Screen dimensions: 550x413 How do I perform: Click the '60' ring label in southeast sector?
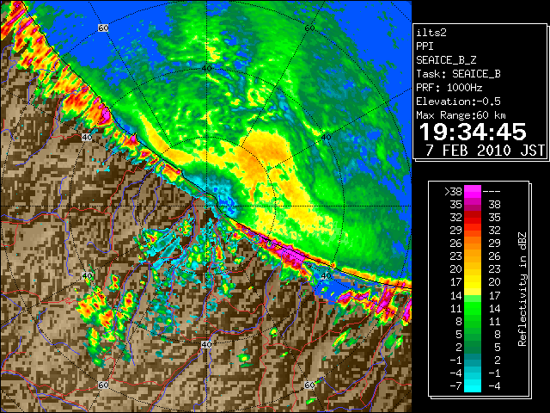pyautogui.click(x=309, y=385)
